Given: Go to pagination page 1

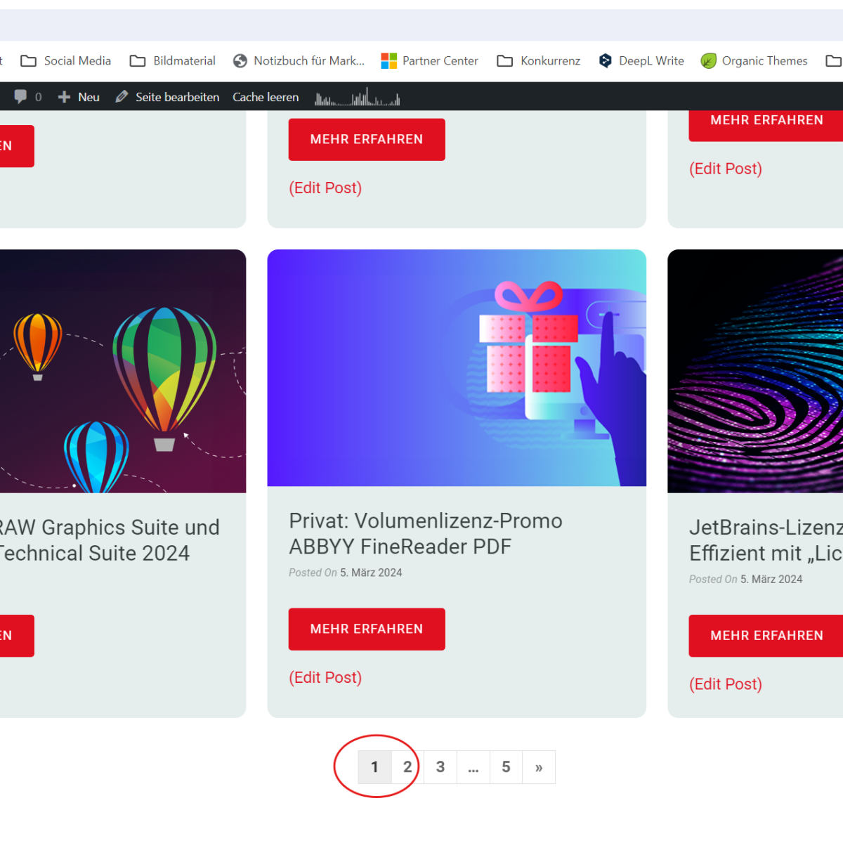Looking at the screenshot, I should pos(374,767).
